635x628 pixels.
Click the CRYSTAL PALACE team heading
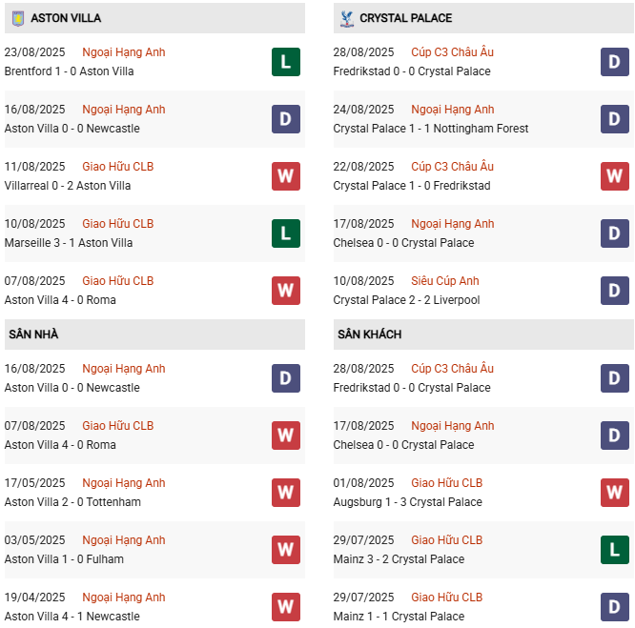click(405, 18)
